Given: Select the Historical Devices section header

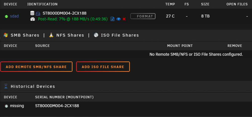Looking at the screenshot, I should tap(33, 86).
